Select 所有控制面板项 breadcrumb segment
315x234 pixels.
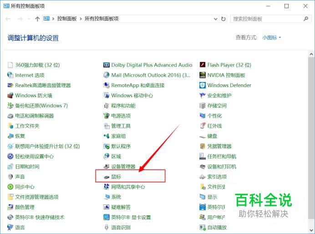coord(102,19)
